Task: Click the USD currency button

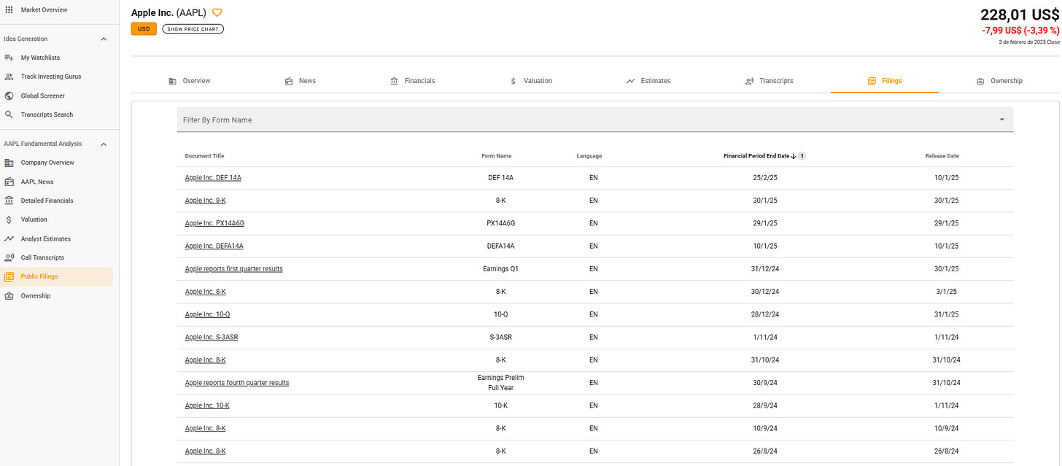Action: point(144,29)
